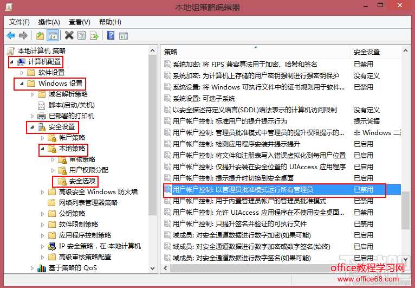
Task: Click 提示凭据 security setting value
Action: click(x=367, y=121)
